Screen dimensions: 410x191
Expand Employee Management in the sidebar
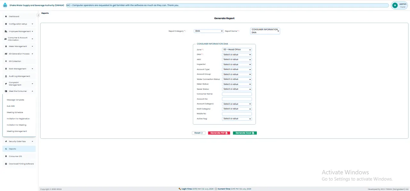pyautogui.click(x=19, y=31)
